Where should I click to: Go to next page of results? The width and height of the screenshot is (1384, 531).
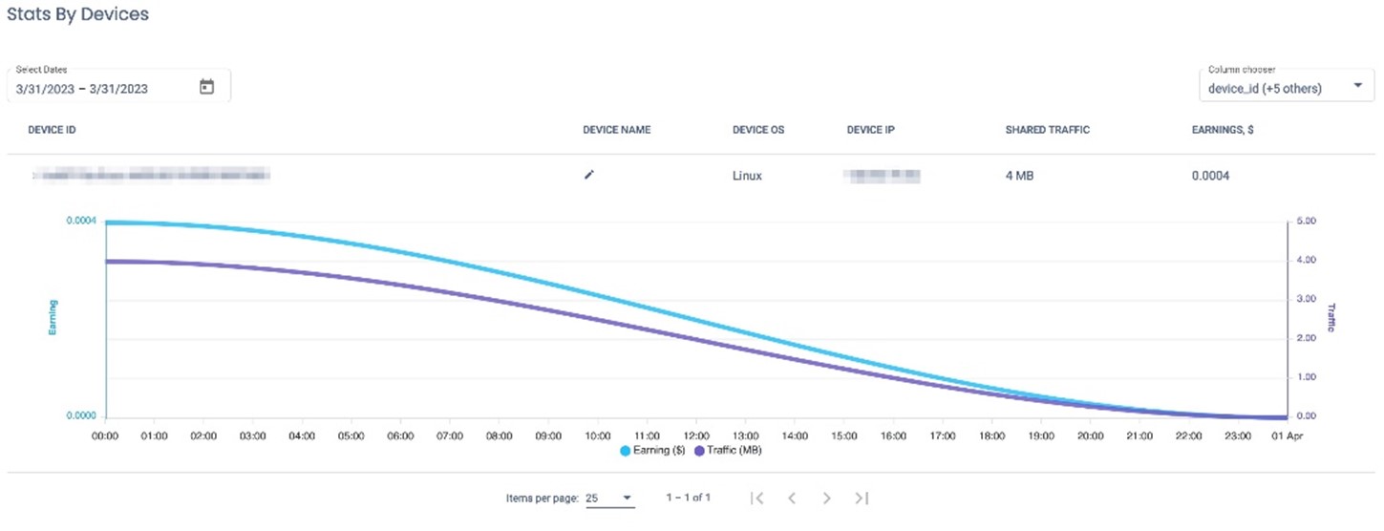[x=826, y=498]
